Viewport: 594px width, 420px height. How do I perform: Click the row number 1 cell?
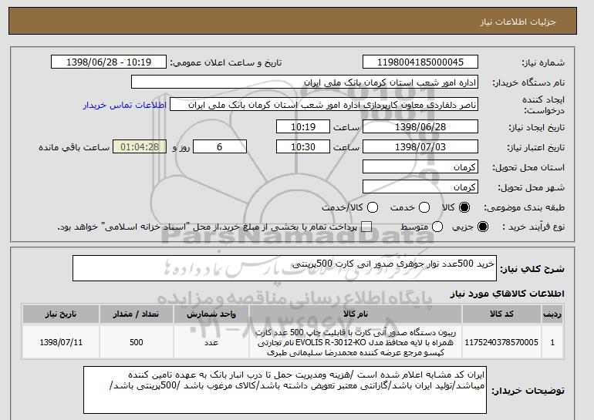(552, 342)
